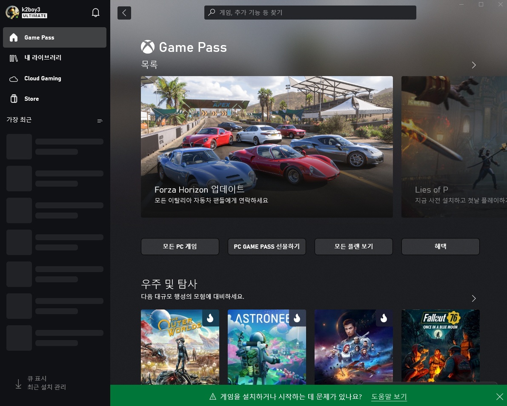
Task: Click the home icon next to Game Pass
Action: click(14, 37)
